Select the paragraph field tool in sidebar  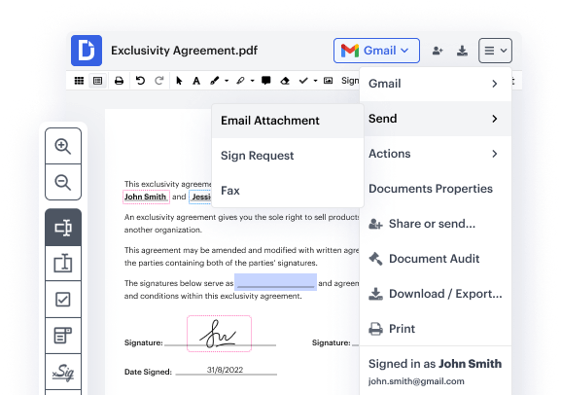[x=63, y=264]
